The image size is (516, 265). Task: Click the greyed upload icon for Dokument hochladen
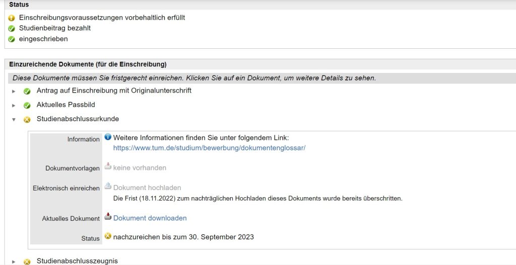tap(108, 187)
